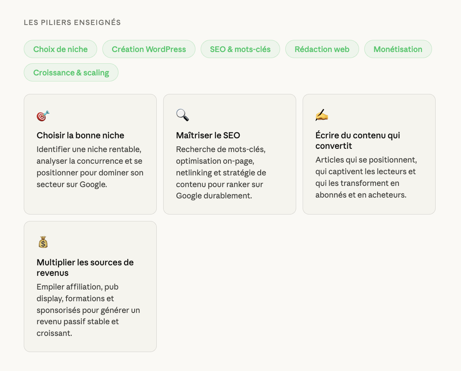
Task: Pick the 'Rédaction web' pill
Action: (x=322, y=49)
